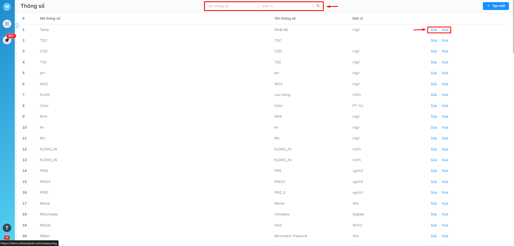Click the page vertical scrollbar
Screen dimensions: 514x246
click(x=513, y=27)
